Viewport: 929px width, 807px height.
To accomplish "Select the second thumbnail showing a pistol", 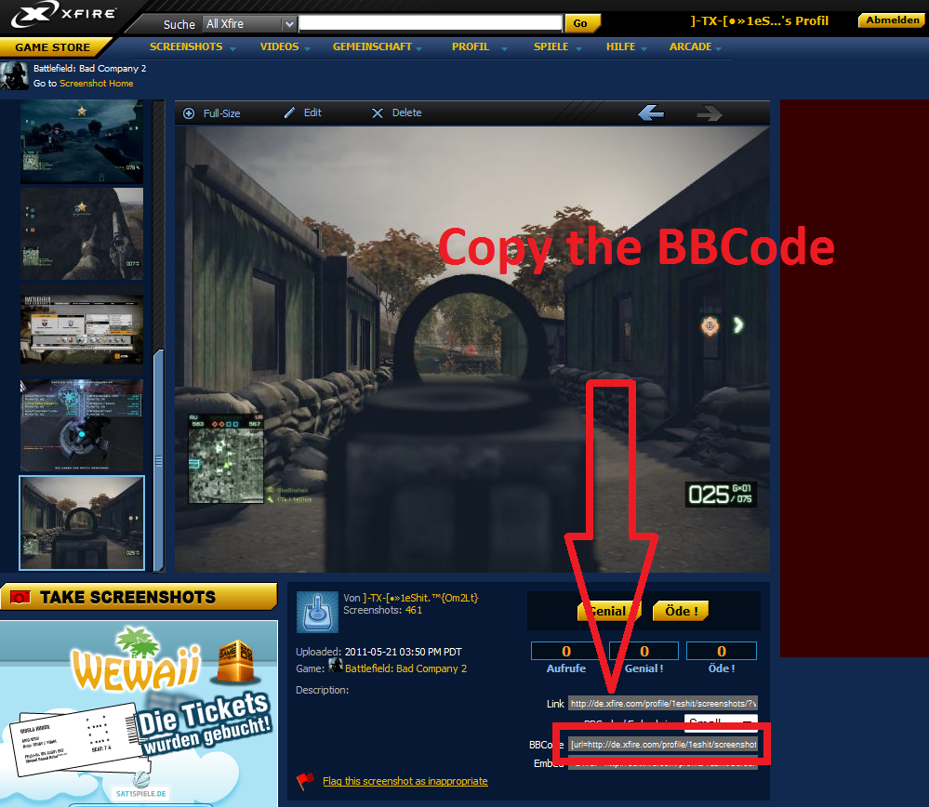I will point(82,233).
